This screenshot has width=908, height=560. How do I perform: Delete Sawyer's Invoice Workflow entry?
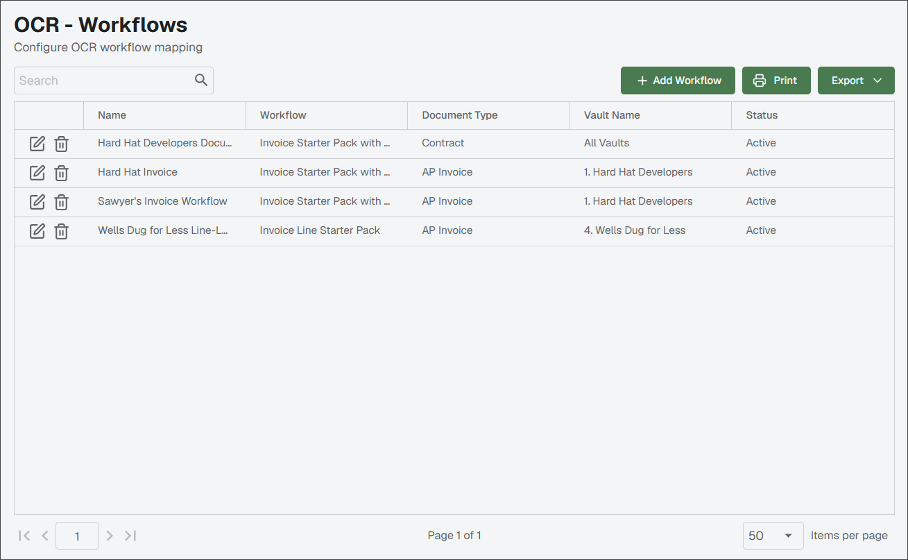pos(62,202)
